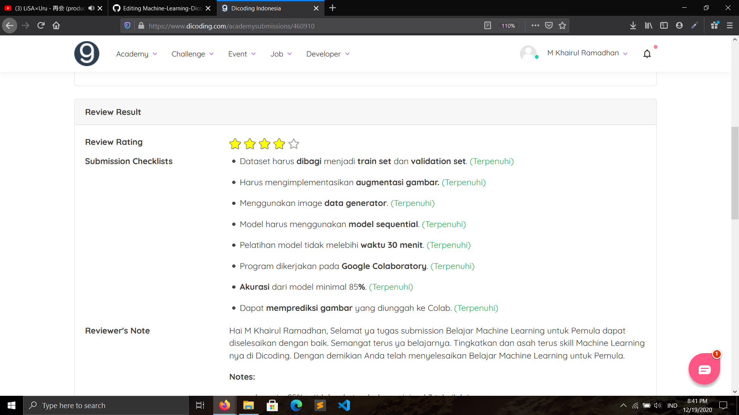Open M Khairul Ramadhan profile dropdown
The image size is (739, 415).
[587, 53]
